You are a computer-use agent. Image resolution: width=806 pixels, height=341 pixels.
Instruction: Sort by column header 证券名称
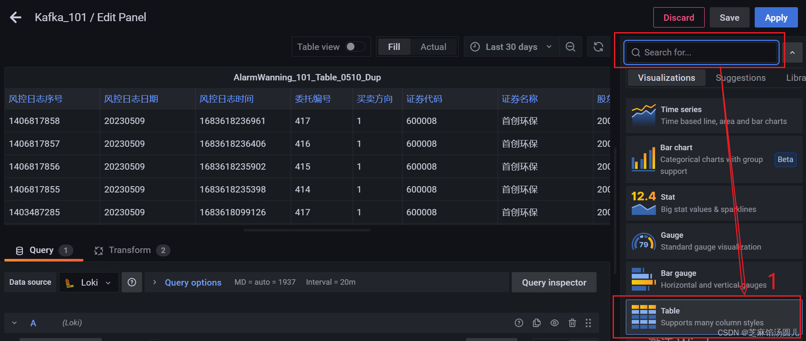520,99
